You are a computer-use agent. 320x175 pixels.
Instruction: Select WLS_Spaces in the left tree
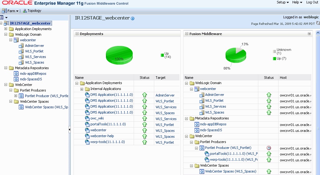35,62
